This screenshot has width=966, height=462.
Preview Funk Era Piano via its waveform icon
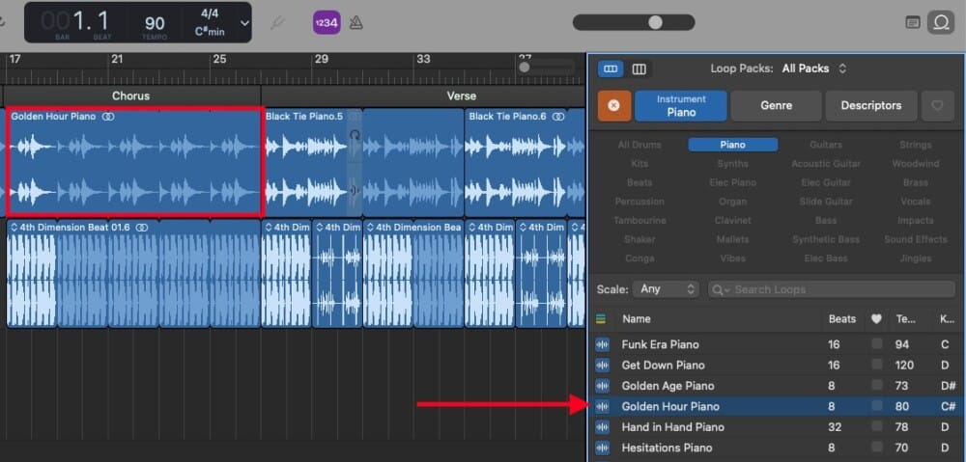(602, 344)
